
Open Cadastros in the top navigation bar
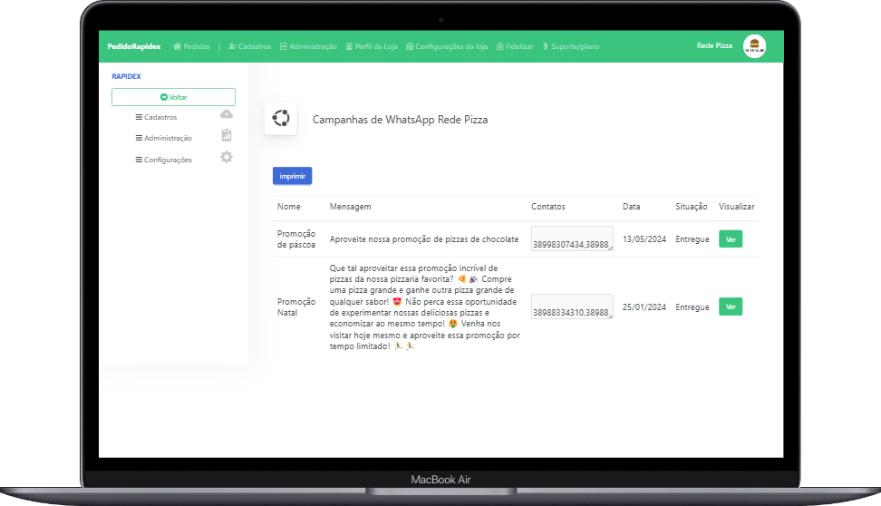250,46
